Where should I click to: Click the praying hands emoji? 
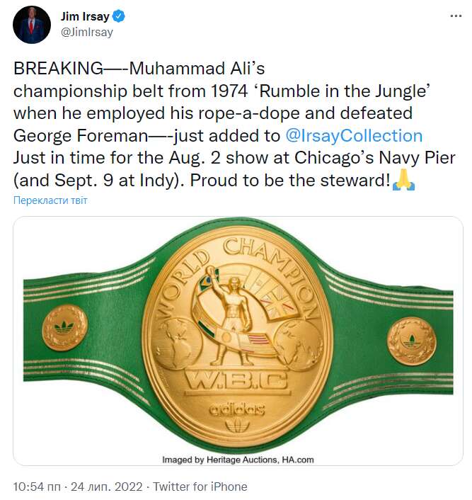403,181
